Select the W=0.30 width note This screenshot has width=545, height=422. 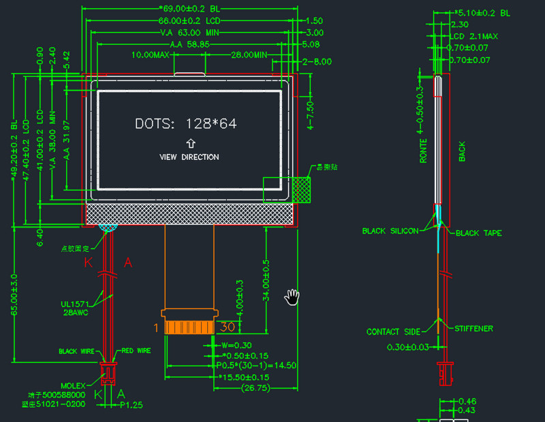[236, 345]
